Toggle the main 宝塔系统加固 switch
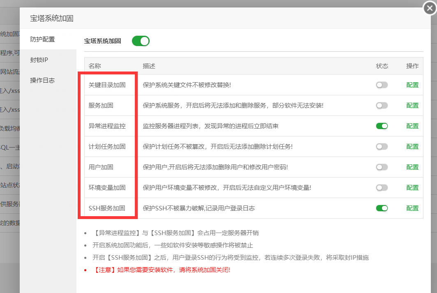The width and height of the screenshot is (437, 293). click(141, 41)
